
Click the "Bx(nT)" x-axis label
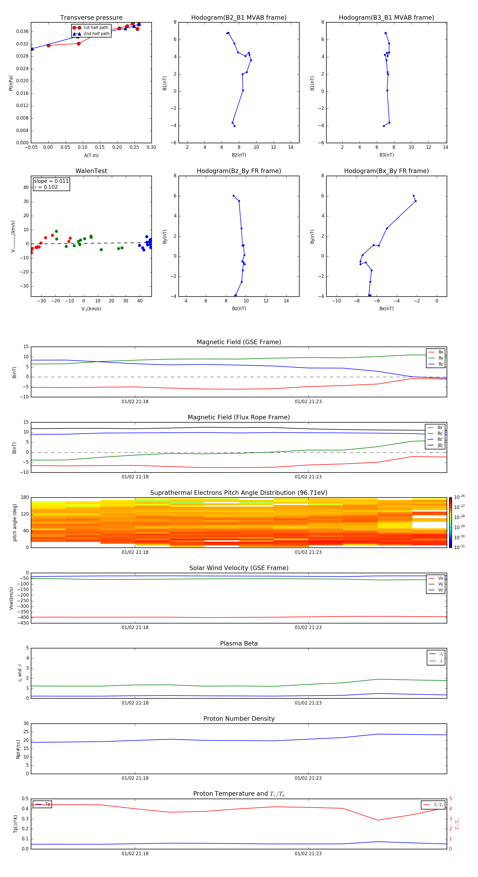[x=386, y=309]
